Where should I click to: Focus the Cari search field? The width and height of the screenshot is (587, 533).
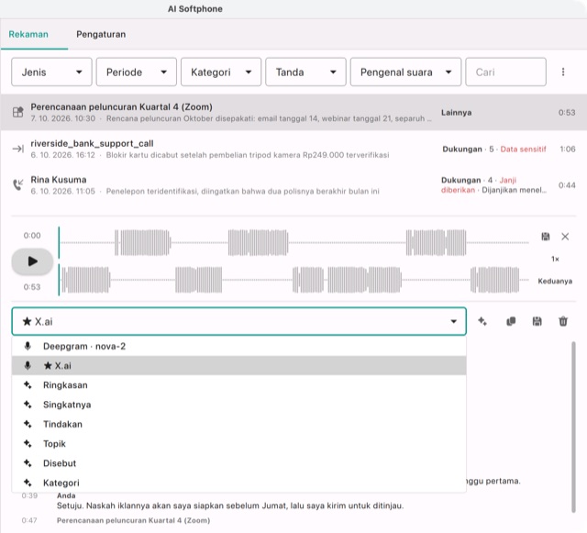[x=505, y=72]
